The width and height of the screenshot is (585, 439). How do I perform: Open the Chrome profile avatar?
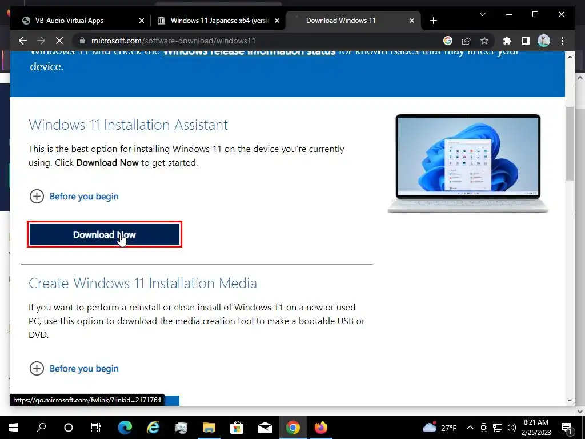(x=544, y=41)
